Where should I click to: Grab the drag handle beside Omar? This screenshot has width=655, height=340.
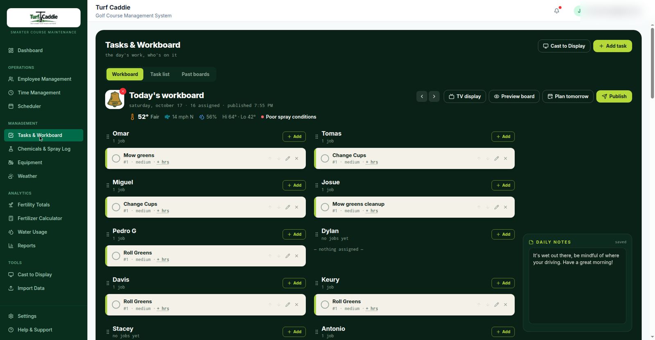(108, 136)
